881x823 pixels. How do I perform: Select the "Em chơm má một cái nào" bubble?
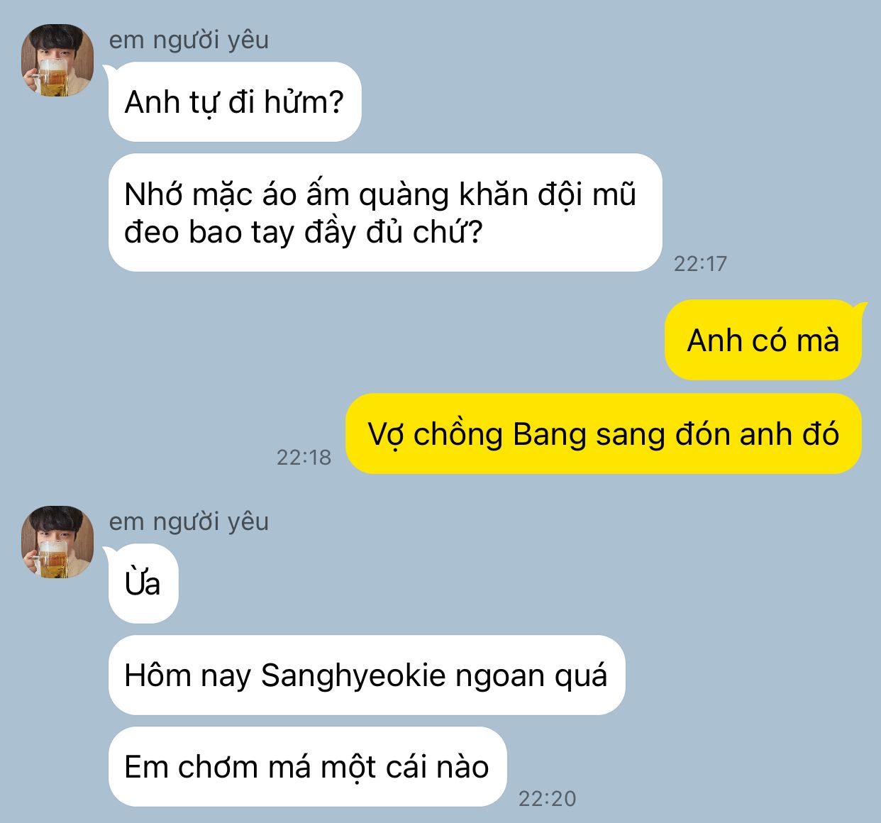308,767
